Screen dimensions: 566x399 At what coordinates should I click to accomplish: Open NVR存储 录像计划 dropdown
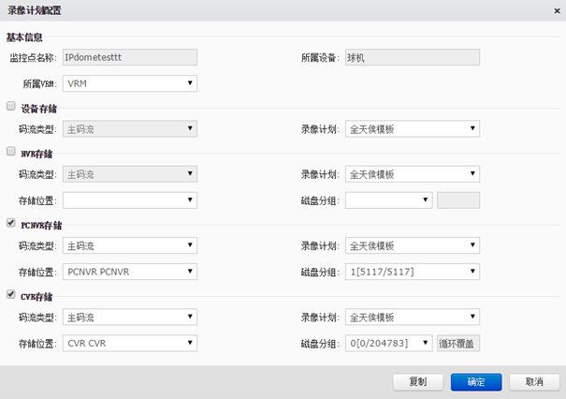[x=413, y=174]
